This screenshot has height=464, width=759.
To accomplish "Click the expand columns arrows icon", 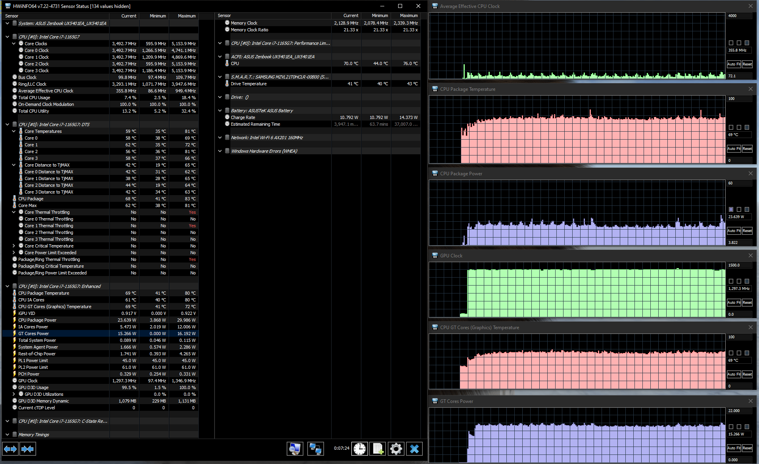I will pyautogui.click(x=10, y=449).
